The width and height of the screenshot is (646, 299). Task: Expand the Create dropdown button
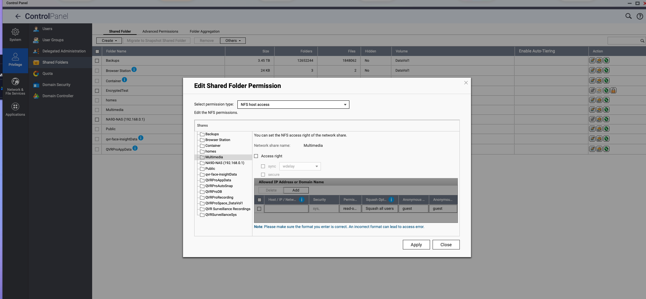[x=109, y=41]
